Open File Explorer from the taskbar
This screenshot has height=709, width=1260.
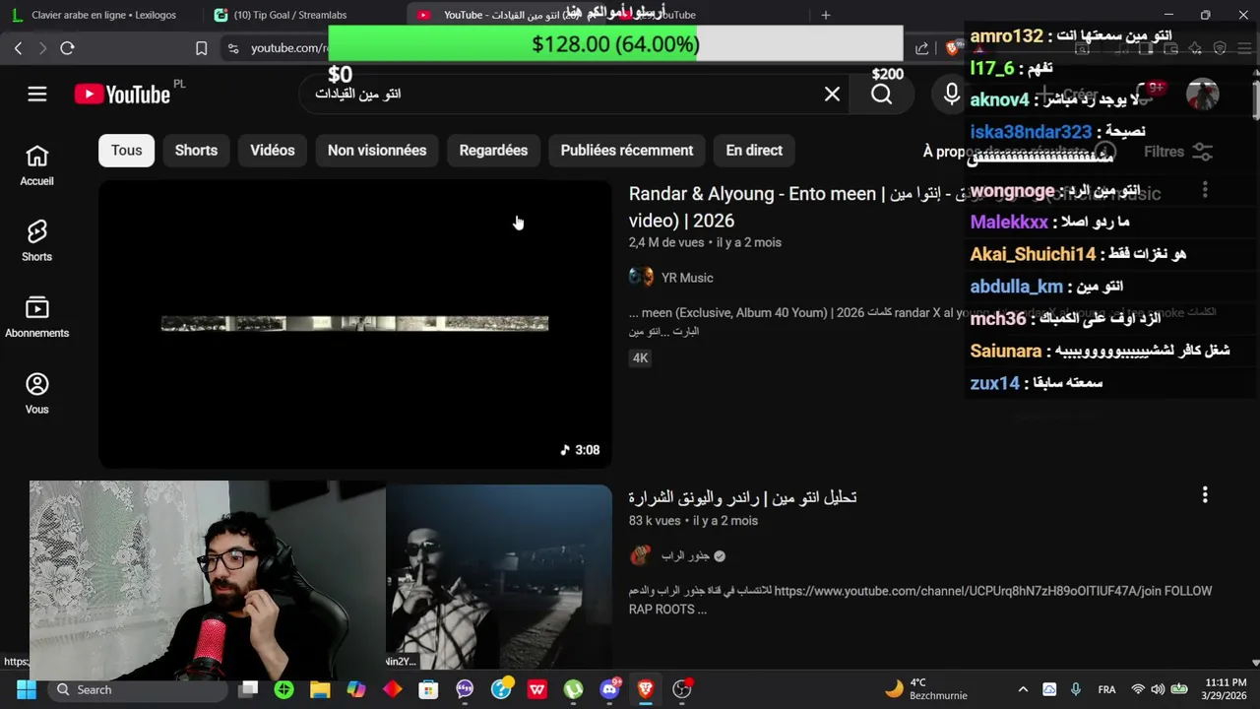coord(320,689)
